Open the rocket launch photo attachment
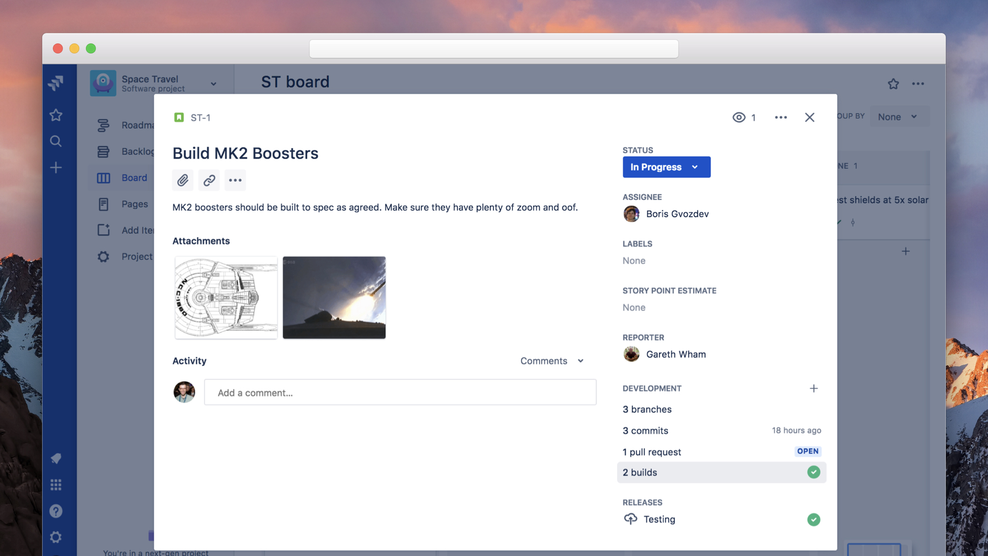Image resolution: width=988 pixels, height=556 pixels. [334, 298]
